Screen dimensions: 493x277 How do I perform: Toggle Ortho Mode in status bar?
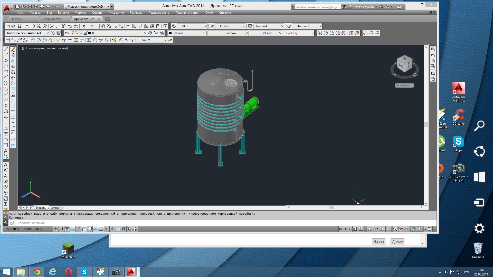[73, 229]
